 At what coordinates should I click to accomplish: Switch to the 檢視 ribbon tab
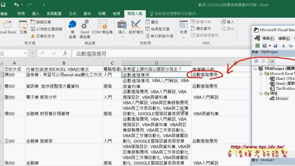[117, 13]
